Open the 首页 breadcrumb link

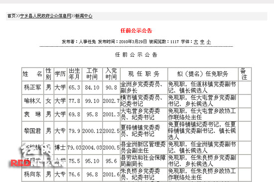click(x=11, y=16)
